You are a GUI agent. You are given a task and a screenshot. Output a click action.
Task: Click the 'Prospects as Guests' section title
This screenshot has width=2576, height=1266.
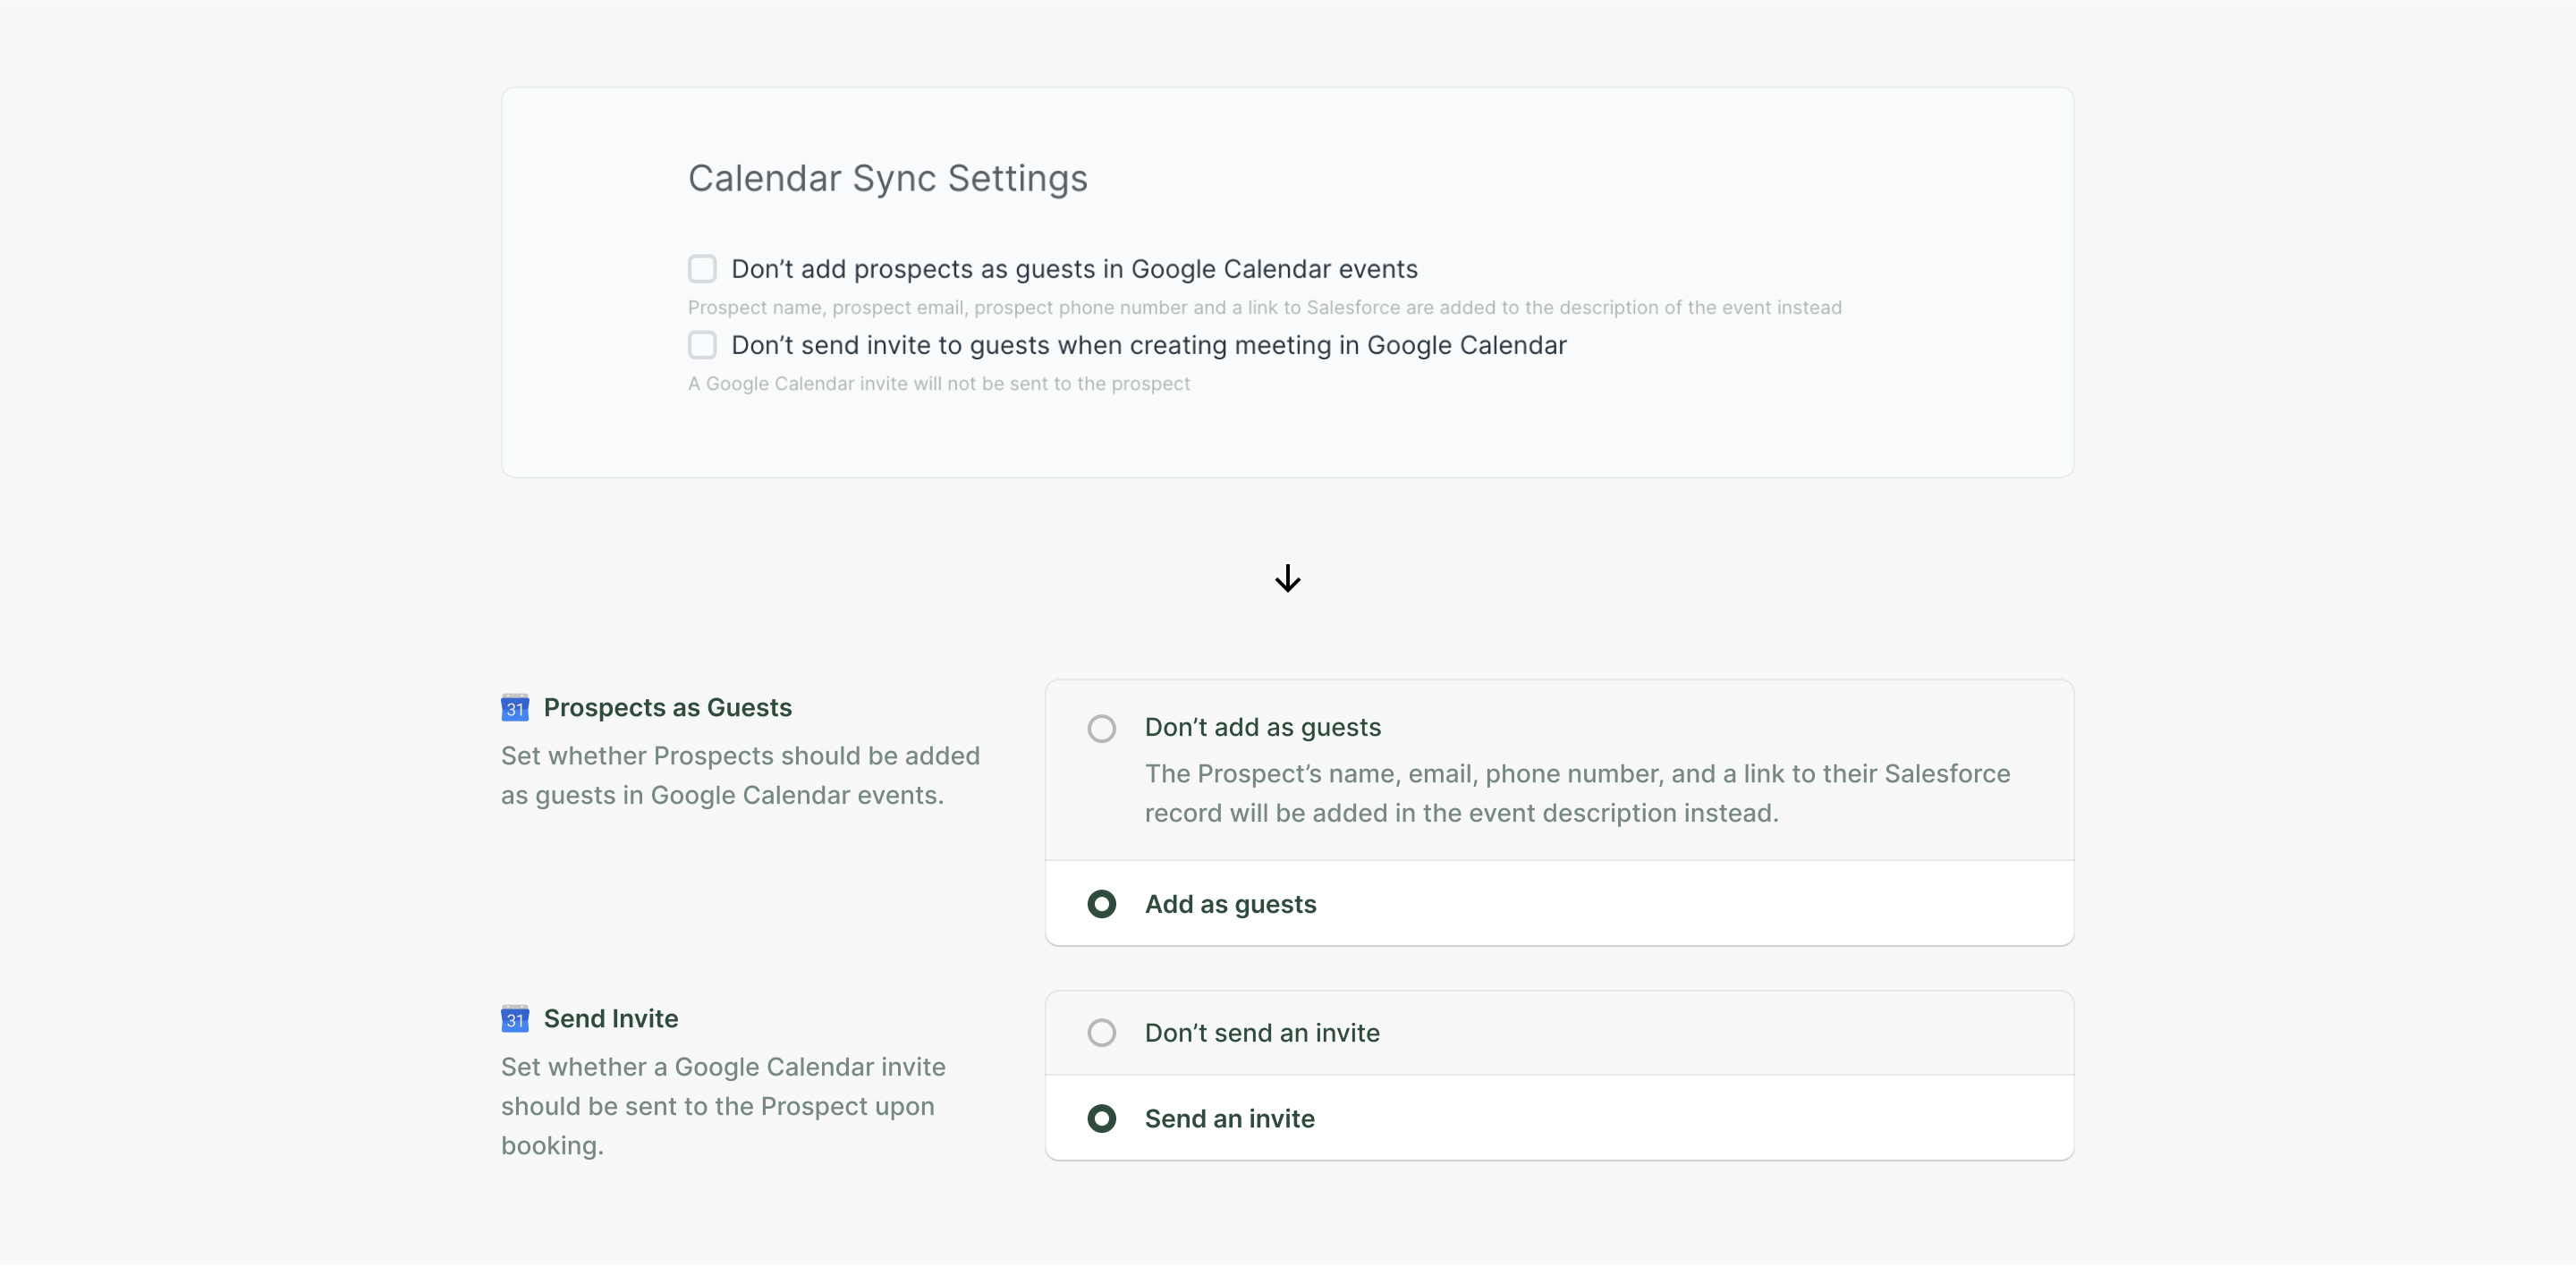point(667,707)
